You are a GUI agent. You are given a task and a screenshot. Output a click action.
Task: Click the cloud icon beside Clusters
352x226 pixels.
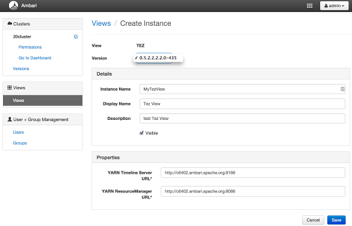(x=10, y=23)
